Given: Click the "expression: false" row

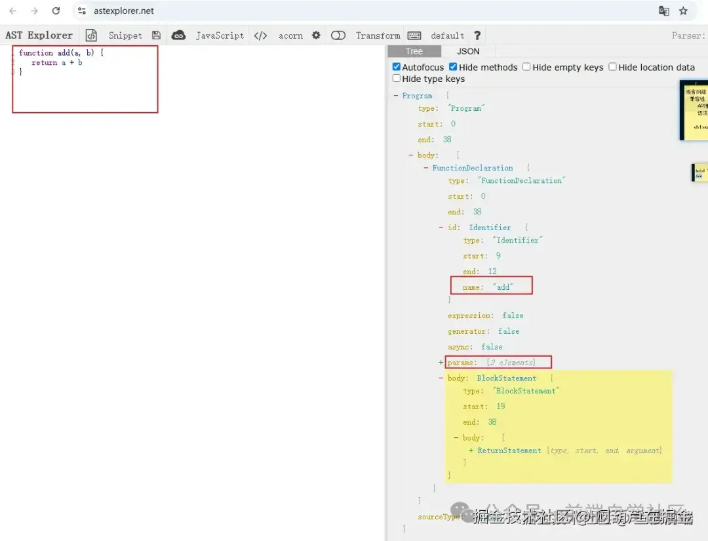Looking at the screenshot, I should [486, 315].
